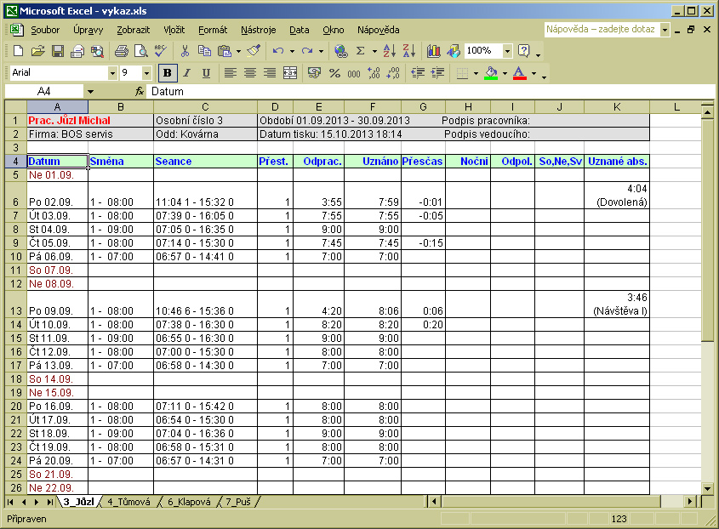Open a file with the folder icon

pyautogui.click(x=38, y=51)
